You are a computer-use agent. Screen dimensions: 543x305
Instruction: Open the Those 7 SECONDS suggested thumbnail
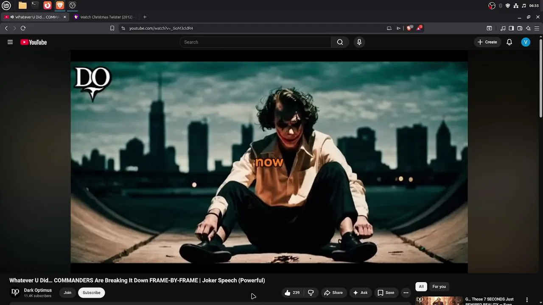click(439, 301)
